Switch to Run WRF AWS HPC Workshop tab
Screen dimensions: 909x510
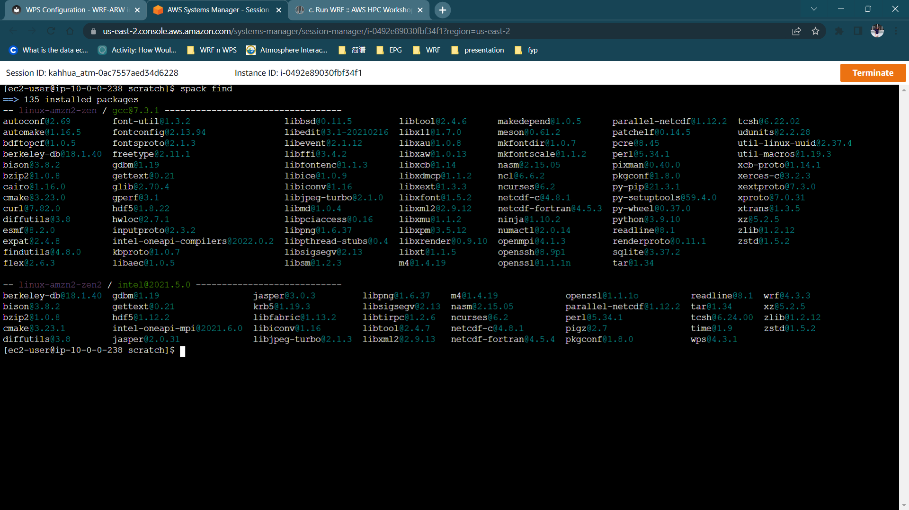(359, 10)
